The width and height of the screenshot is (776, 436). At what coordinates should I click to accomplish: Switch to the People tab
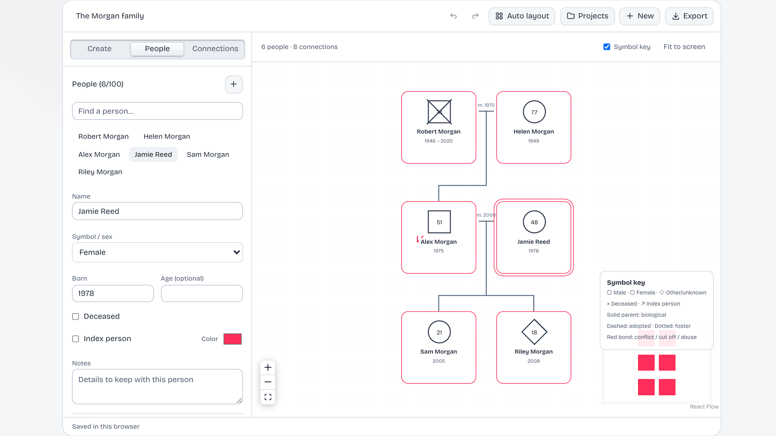[157, 49]
